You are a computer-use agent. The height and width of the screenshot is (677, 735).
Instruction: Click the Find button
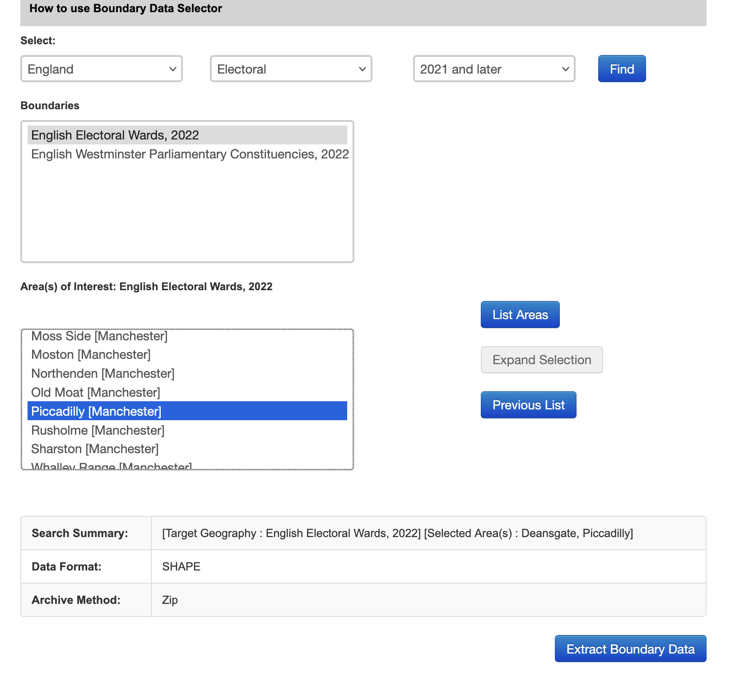622,69
